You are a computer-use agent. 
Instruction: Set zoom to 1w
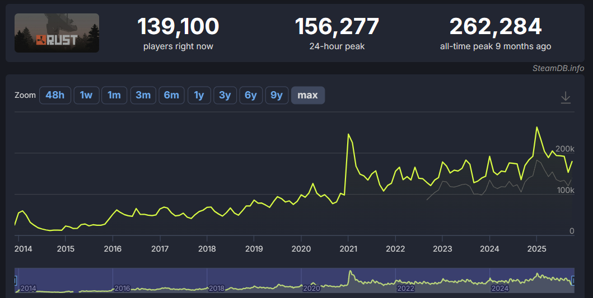pyautogui.click(x=86, y=95)
